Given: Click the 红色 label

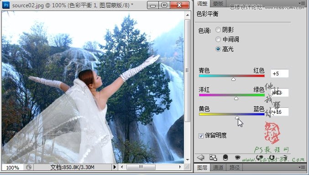Looking at the screenshot, I should (x=259, y=70).
